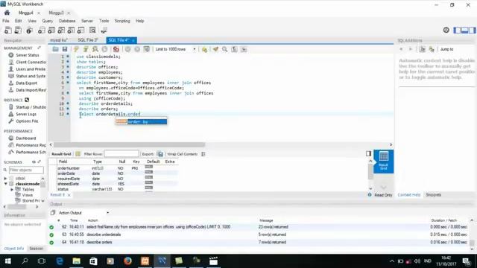Screen dimensions: 477x268
Task: Expand the Tables node under classicmodels
Action: 12,189
